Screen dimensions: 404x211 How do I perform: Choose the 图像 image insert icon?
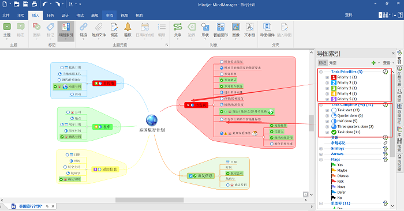point(235,30)
